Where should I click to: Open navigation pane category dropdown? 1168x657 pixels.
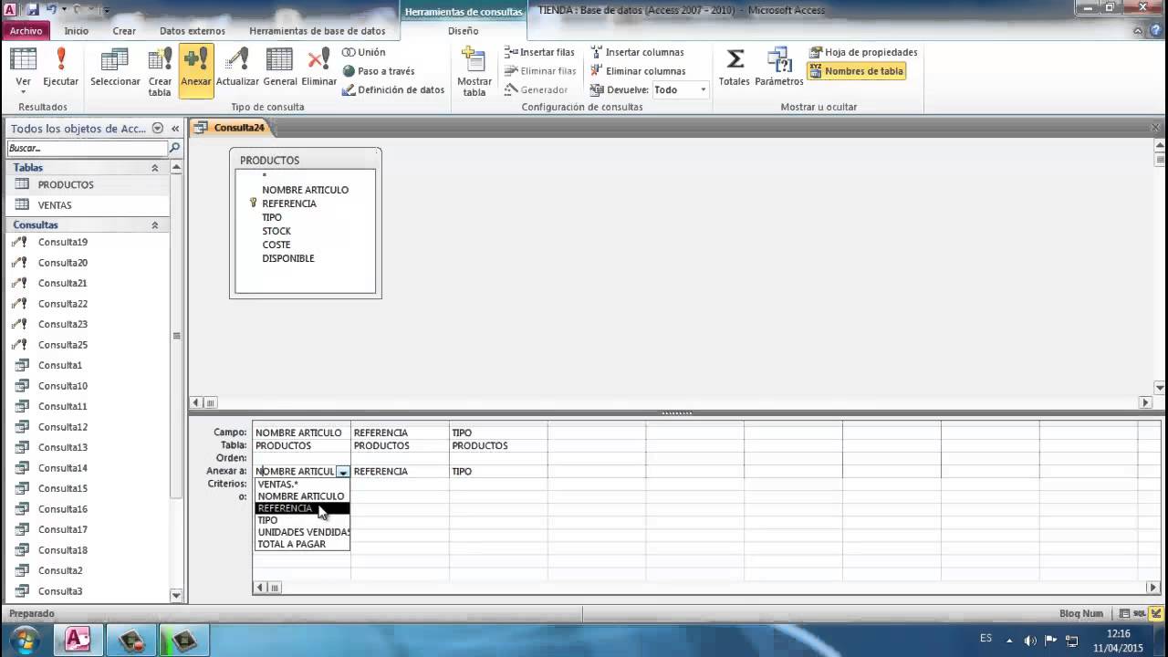coord(158,129)
